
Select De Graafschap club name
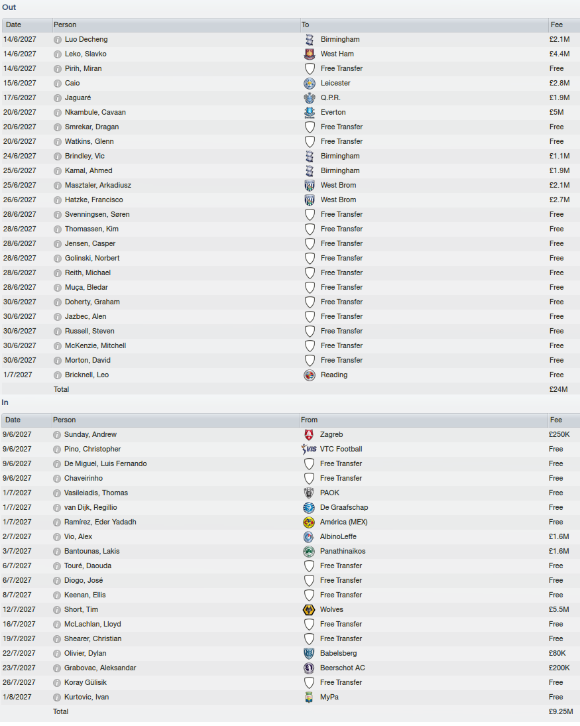344,507
